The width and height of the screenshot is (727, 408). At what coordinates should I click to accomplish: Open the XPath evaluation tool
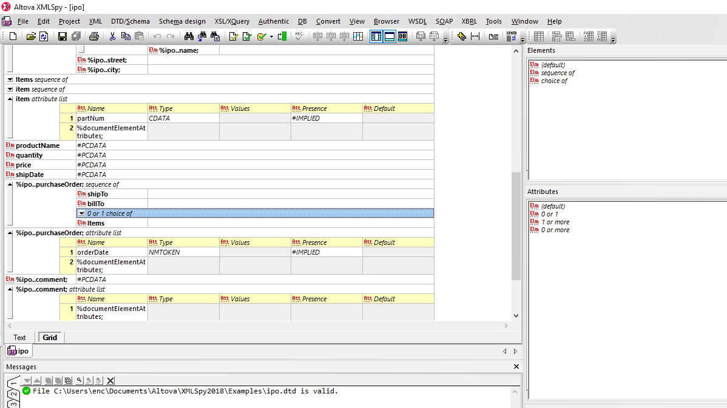click(x=512, y=36)
